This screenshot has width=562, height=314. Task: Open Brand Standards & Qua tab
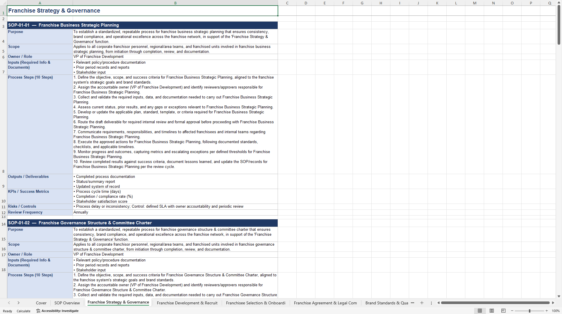(387, 303)
